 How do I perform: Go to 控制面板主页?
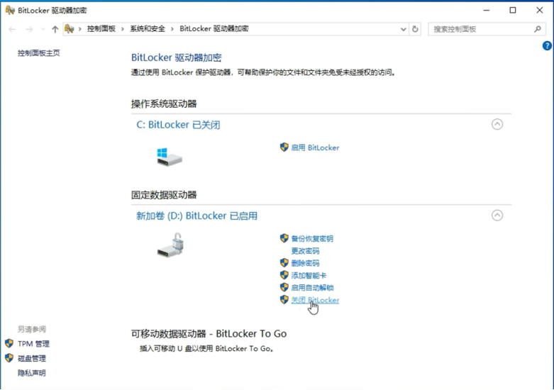coord(39,53)
